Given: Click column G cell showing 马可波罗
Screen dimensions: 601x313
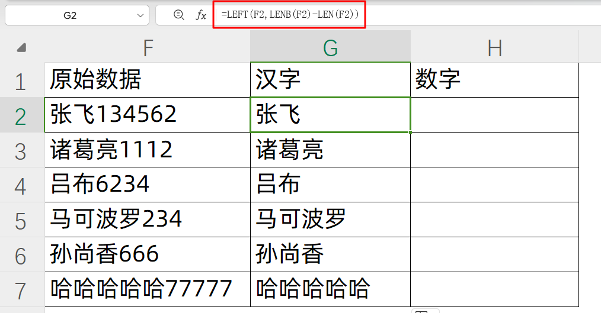Looking at the screenshot, I should click(x=330, y=220).
